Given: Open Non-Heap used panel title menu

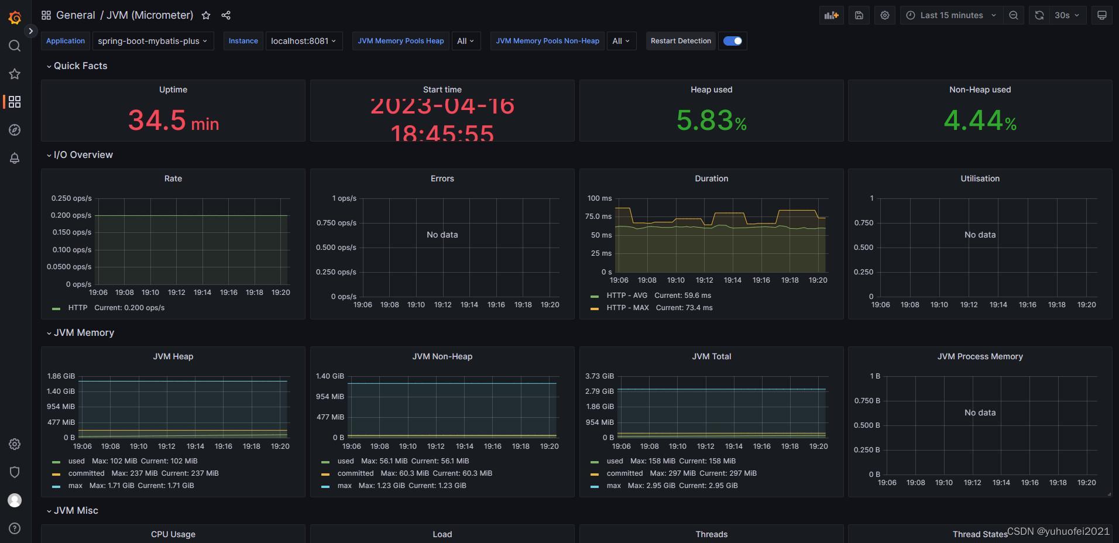Looking at the screenshot, I should pos(980,90).
